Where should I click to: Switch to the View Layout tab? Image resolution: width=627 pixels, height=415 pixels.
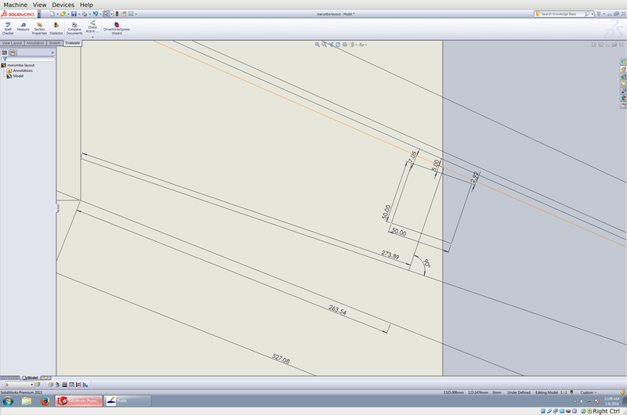coord(13,43)
